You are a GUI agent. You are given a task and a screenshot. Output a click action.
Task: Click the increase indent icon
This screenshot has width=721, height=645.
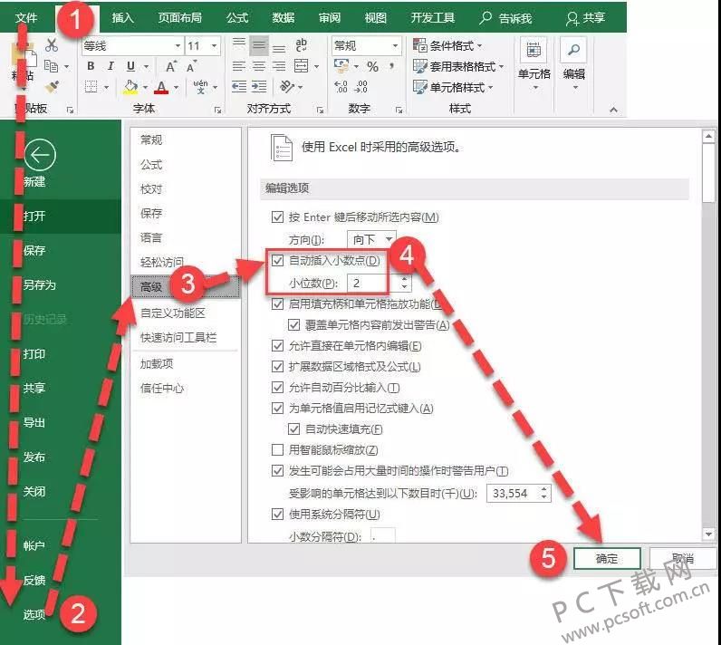(x=259, y=86)
